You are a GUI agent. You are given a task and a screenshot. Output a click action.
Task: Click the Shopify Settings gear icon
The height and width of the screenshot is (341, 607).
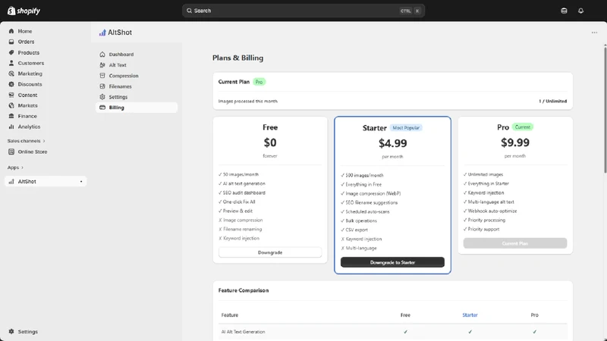[x=11, y=332]
